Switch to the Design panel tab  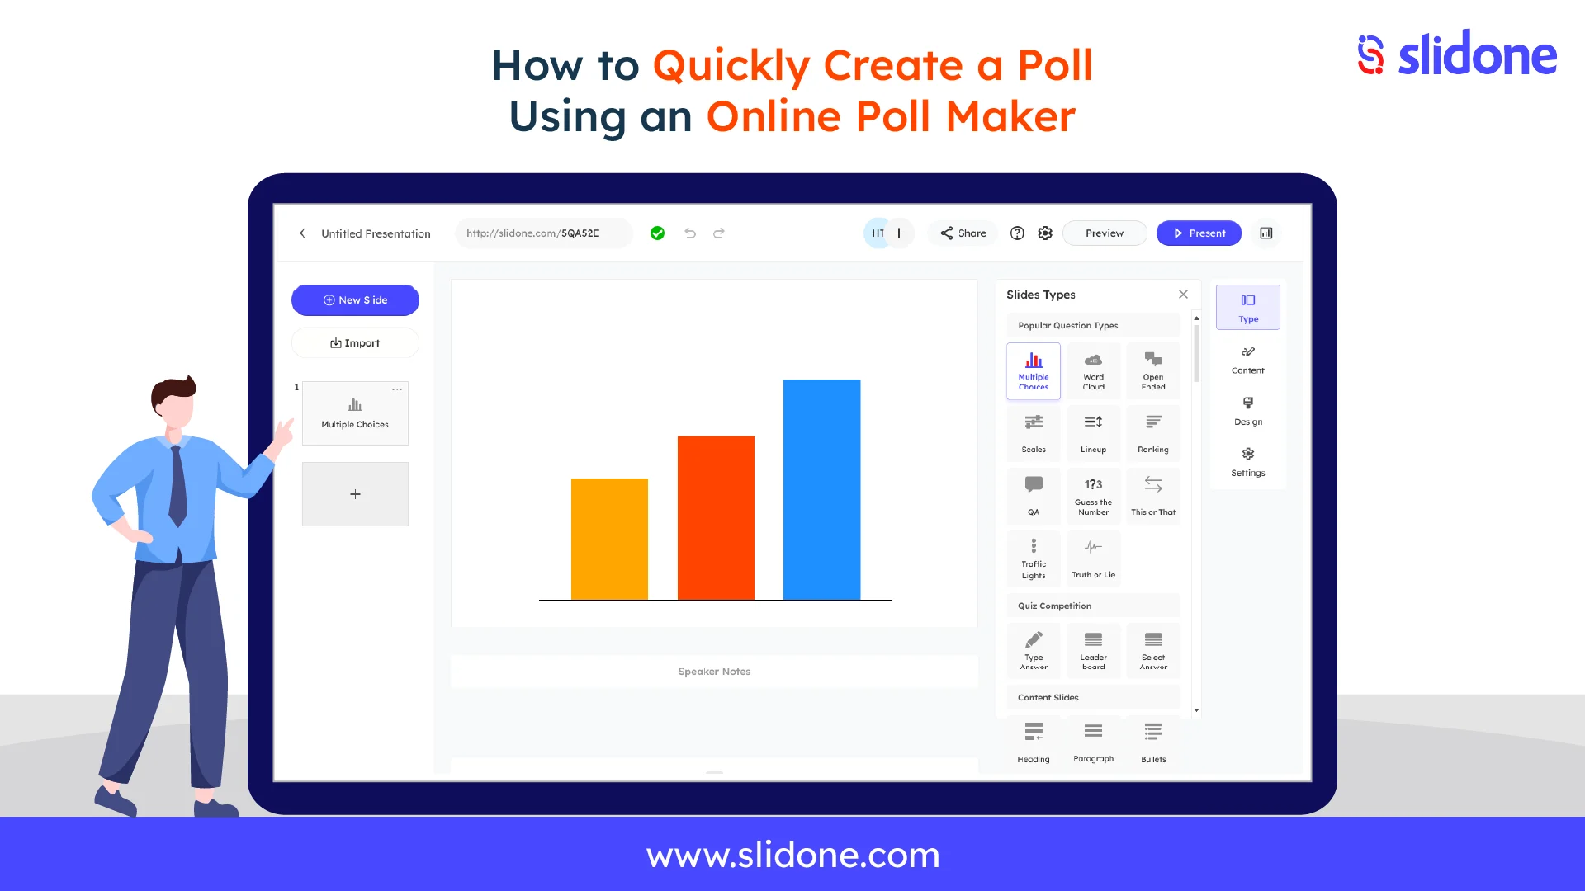1247,410
